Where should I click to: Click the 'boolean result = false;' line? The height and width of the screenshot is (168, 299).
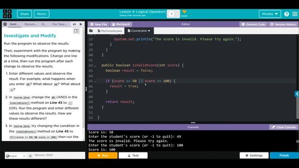click(x=129, y=70)
